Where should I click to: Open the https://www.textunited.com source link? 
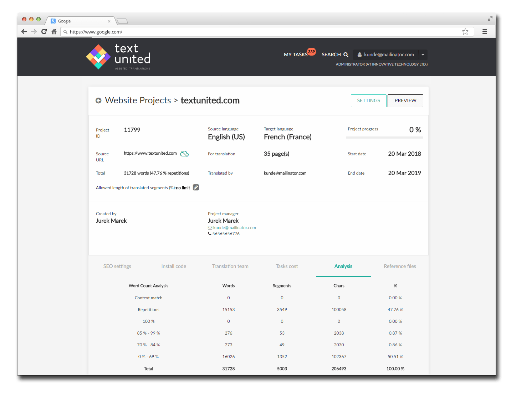pyautogui.click(x=150, y=153)
